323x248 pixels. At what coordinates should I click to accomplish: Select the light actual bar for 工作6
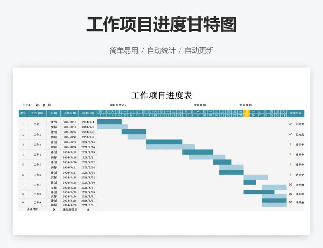256,177
